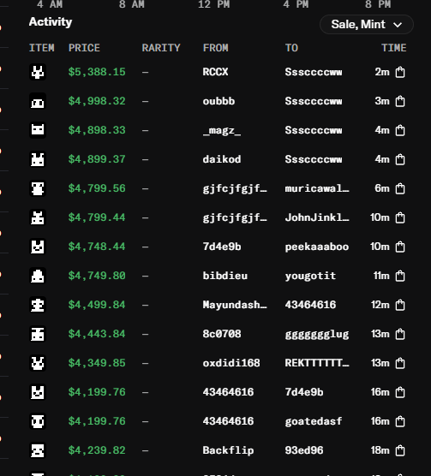Screen dimensions: 431x476
Task: Click the sale bag icon in the oxdidi168 row
Action: coord(400,363)
